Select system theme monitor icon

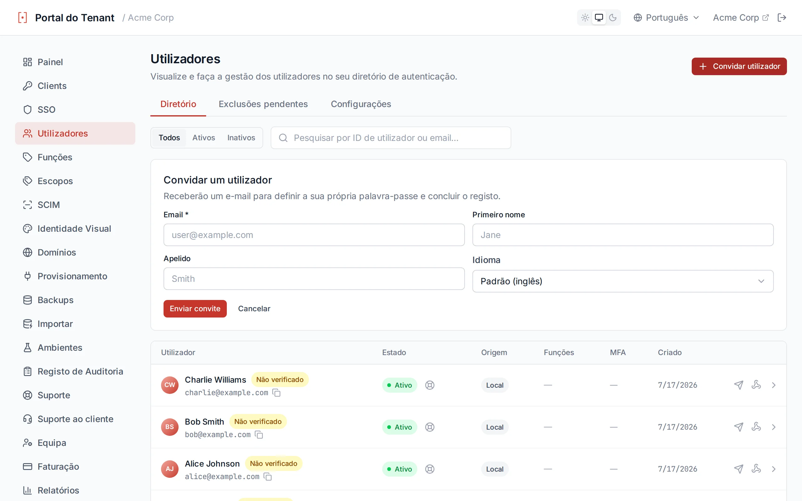599,18
